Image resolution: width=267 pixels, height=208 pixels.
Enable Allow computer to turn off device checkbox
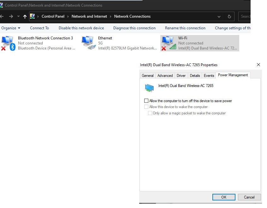[x=146, y=101]
